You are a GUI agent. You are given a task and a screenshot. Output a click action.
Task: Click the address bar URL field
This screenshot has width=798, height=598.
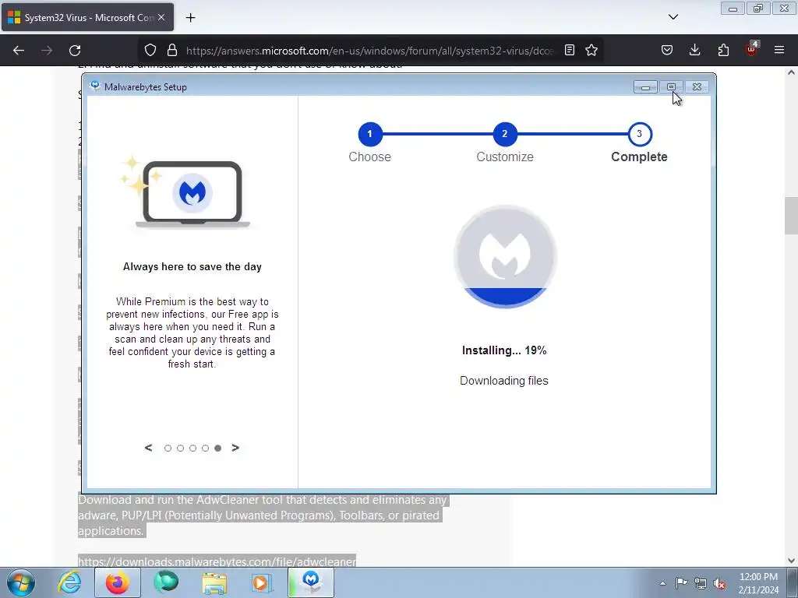[370, 51]
